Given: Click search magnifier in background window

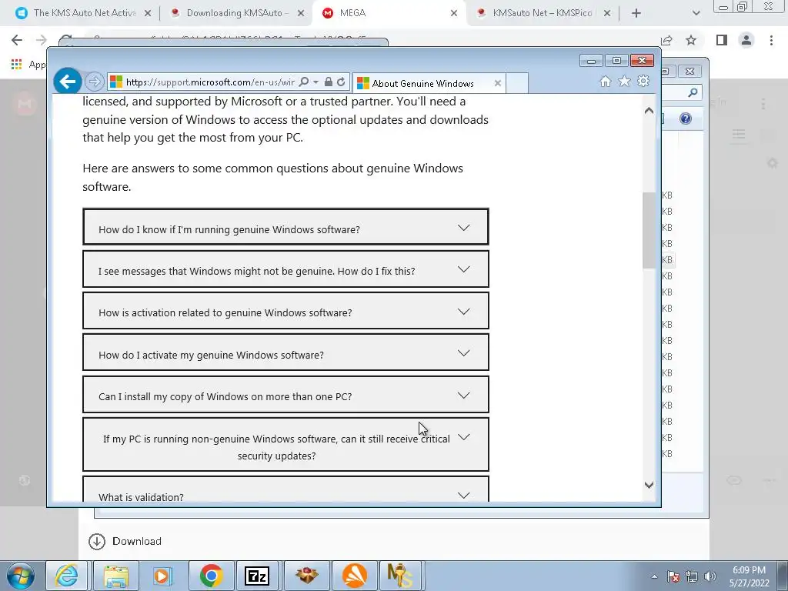Looking at the screenshot, I should (x=693, y=92).
